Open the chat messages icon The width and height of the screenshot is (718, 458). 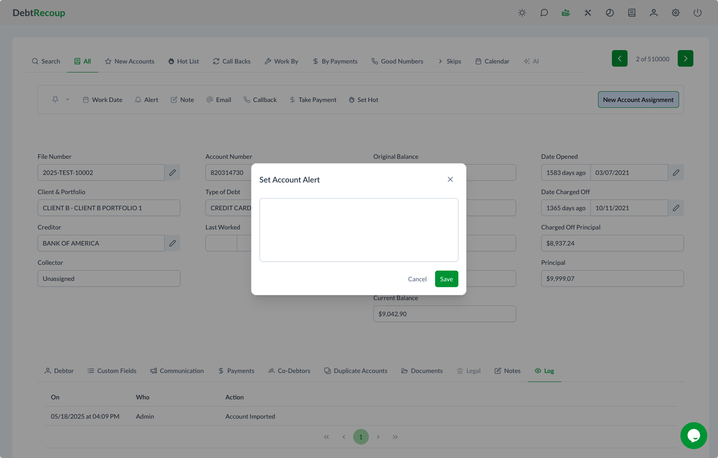point(544,13)
